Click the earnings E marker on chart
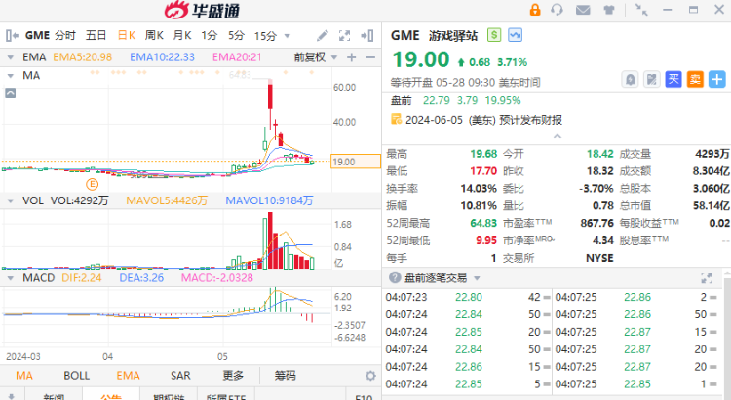Screen dimensions: 731x400 coord(93,184)
